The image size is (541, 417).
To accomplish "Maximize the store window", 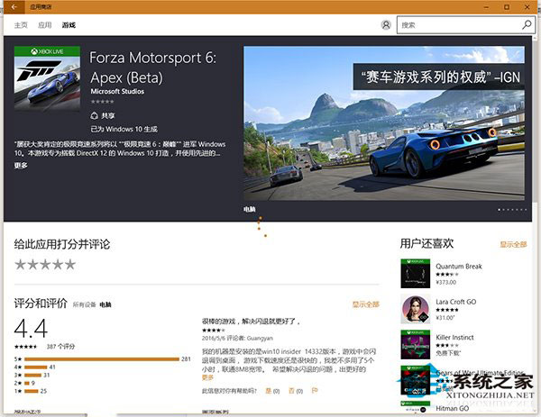I will 507,7.
